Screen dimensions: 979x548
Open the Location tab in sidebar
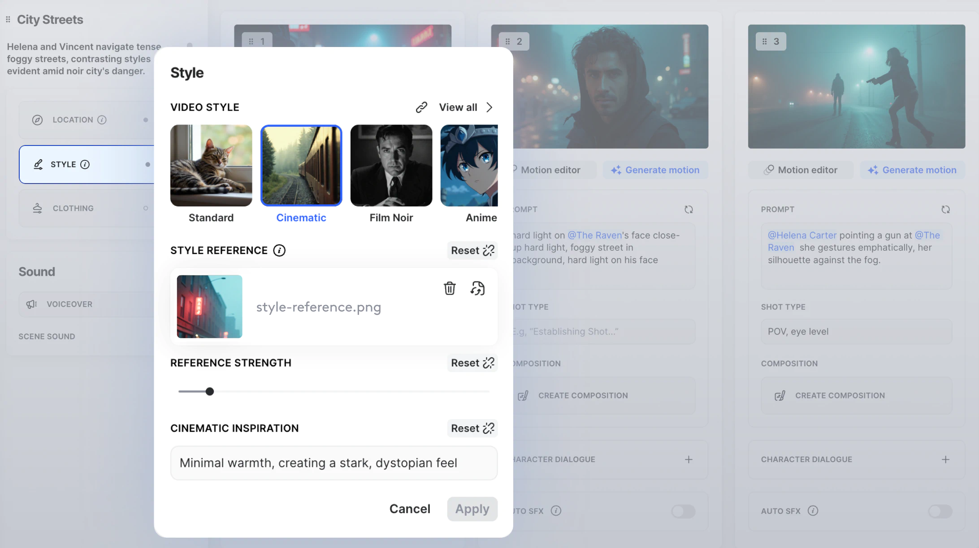tap(87, 120)
